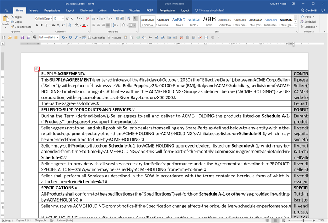
Task: Click the zoom slider handle
Action: click(x=303, y=220)
